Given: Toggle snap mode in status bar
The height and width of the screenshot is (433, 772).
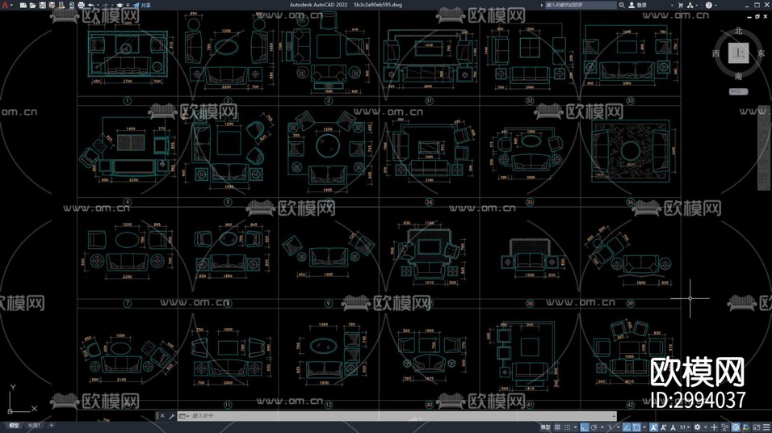Looking at the screenshot, I should coord(567,427).
